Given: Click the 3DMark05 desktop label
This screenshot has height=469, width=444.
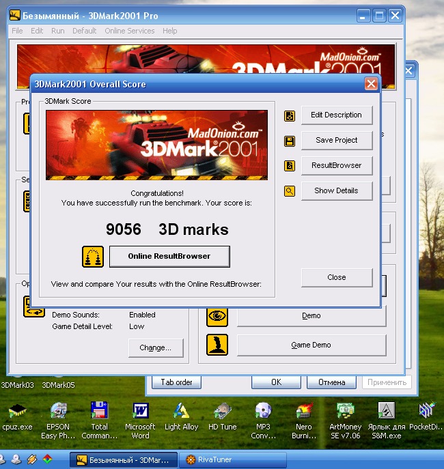Looking at the screenshot, I should coord(58,385).
